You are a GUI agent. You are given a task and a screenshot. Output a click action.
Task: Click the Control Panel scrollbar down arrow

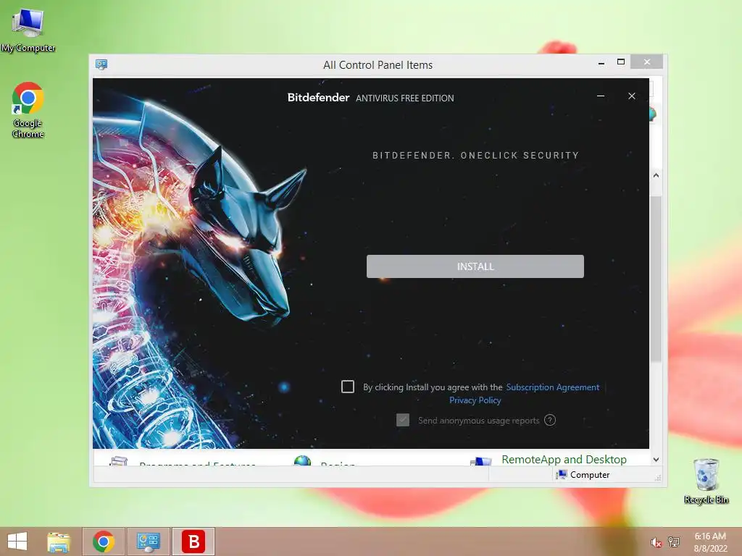point(656,460)
